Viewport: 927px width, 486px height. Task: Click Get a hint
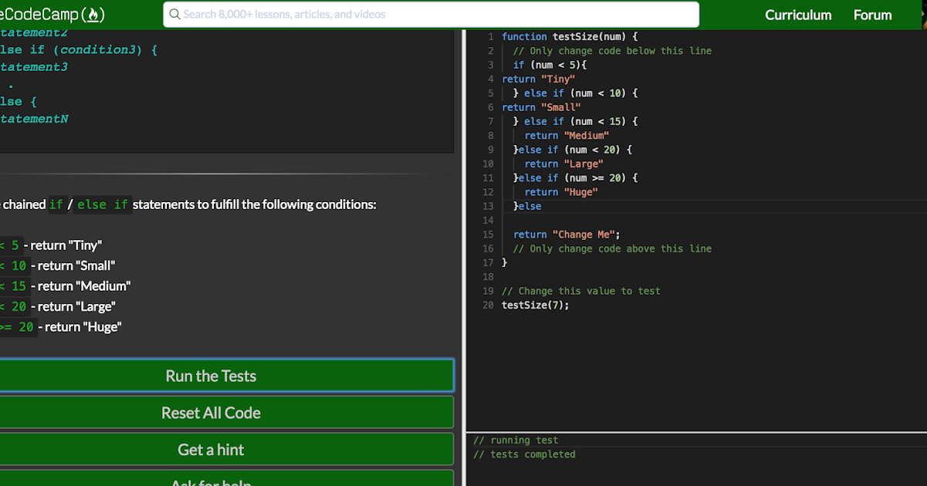click(210, 449)
